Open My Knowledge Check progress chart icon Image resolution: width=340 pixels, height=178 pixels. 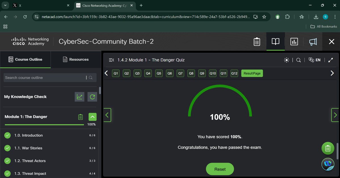pos(79,97)
